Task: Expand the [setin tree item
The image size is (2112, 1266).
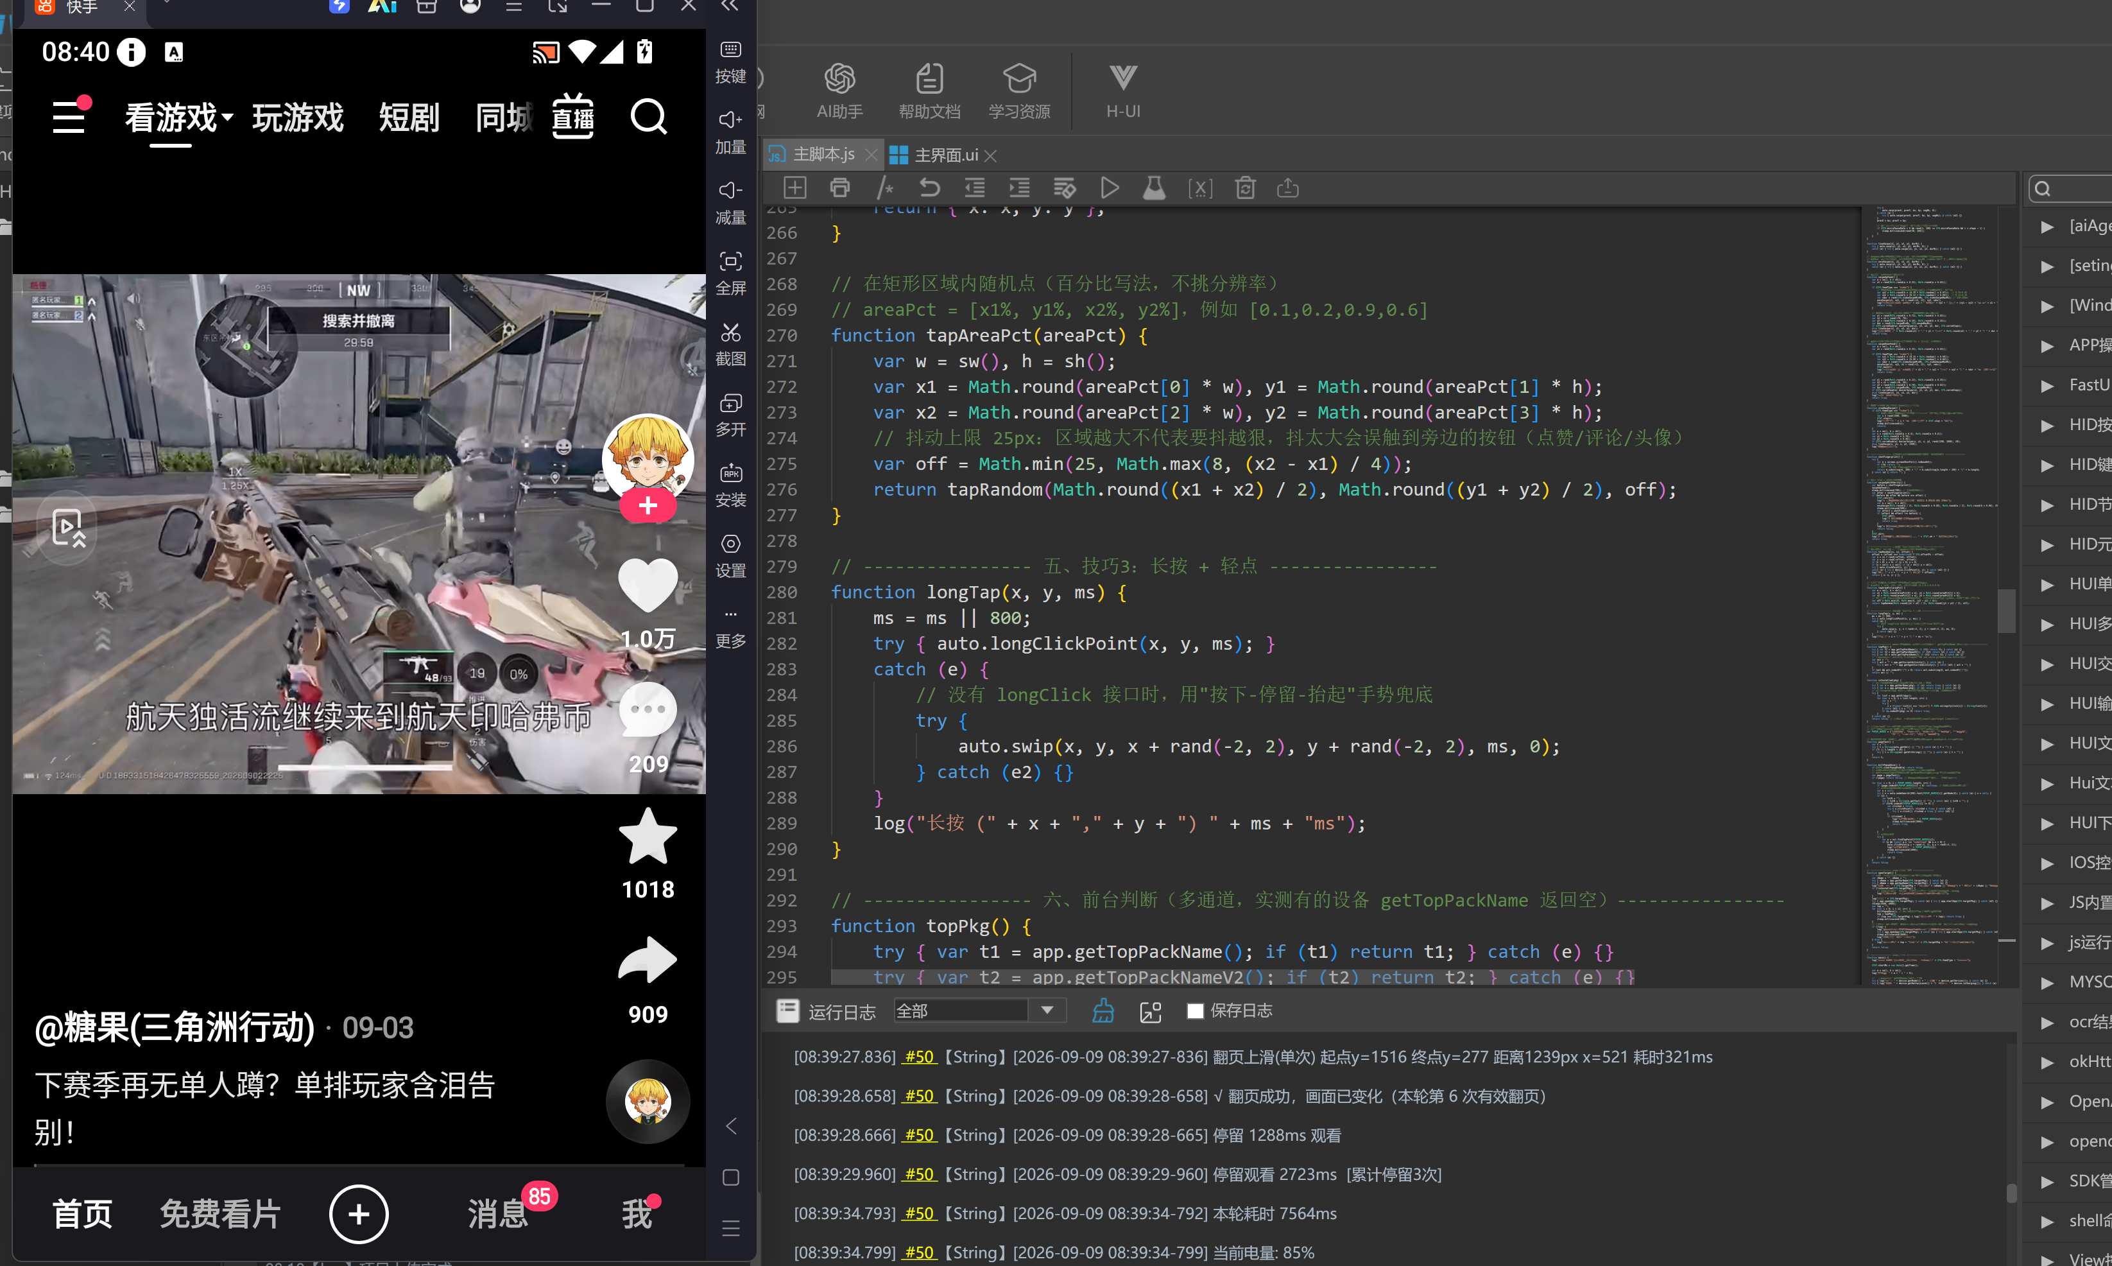Action: (x=2047, y=266)
